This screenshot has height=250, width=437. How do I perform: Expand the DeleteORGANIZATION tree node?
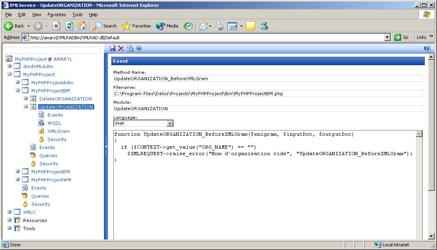[26, 98]
